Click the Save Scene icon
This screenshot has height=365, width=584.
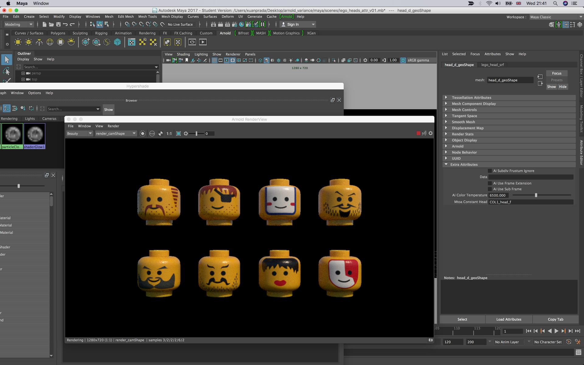58,24
